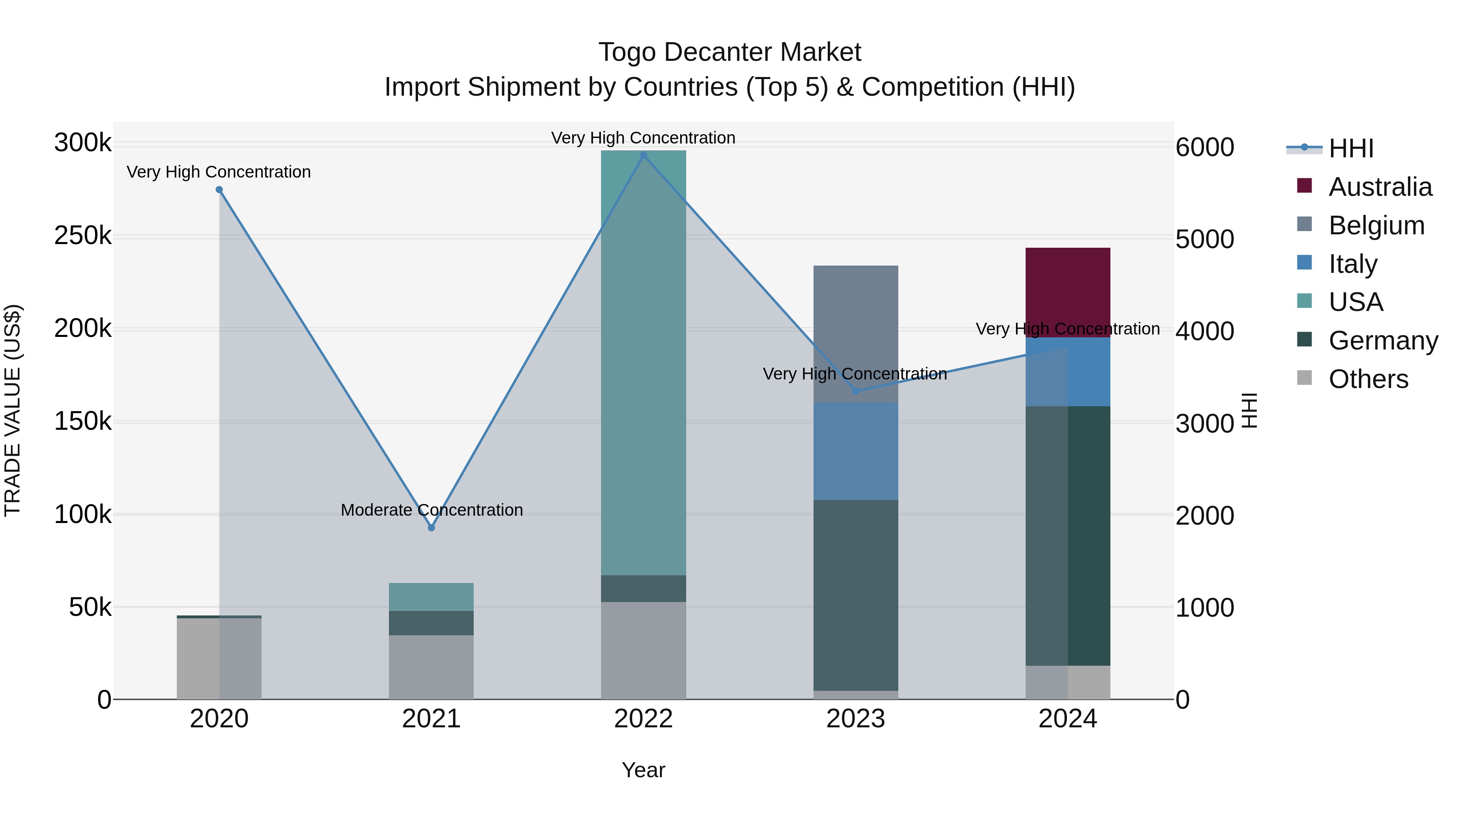Select the Australia segment of 2024 bar
The width and height of the screenshot is (1460, 821).
tap(1068, 292)
